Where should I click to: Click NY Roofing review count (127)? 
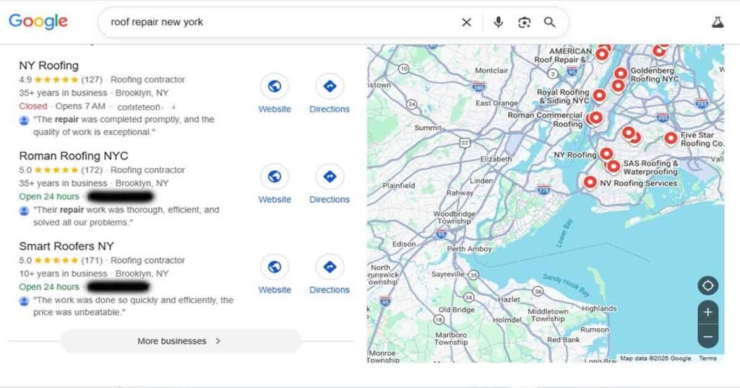(92, 79)
